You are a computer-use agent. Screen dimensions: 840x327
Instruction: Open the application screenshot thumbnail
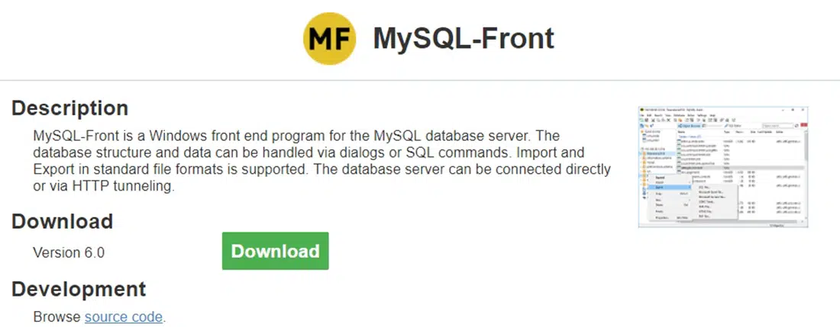click(723, 167)
